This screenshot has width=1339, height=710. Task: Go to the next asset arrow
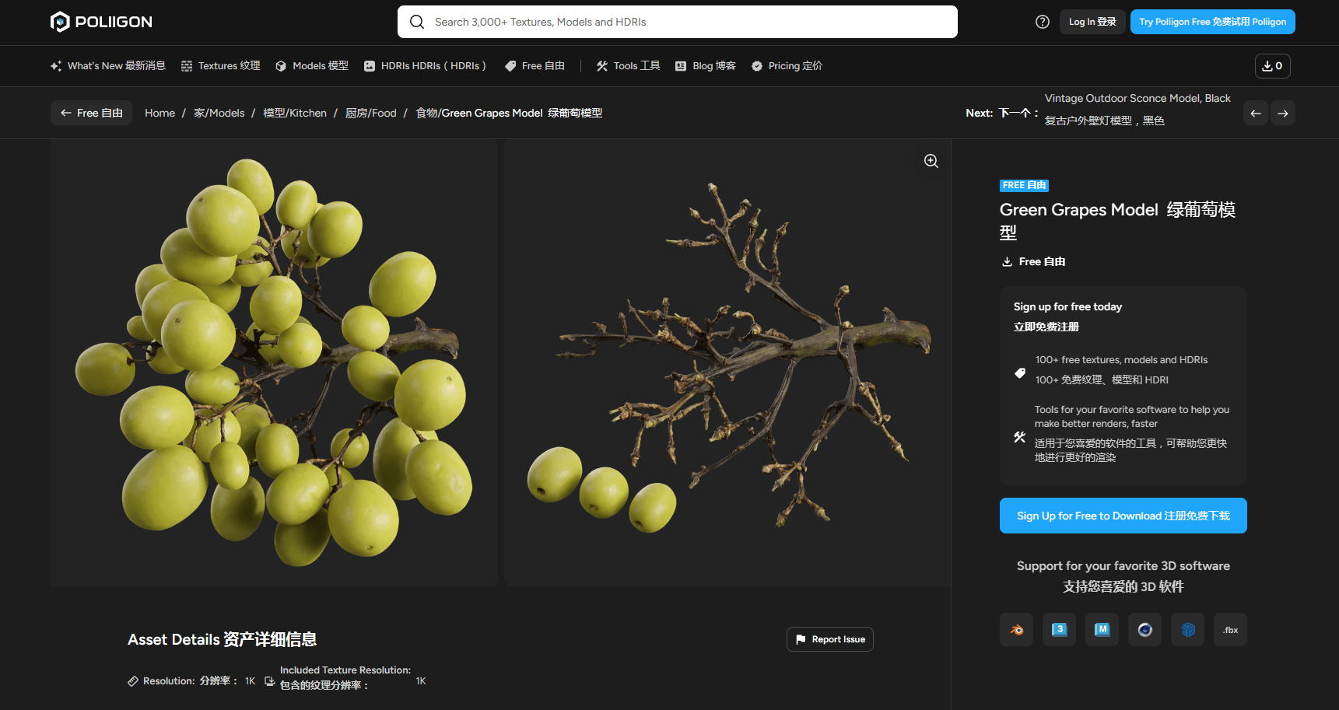pyautogui.click(x=1283, y=114)
